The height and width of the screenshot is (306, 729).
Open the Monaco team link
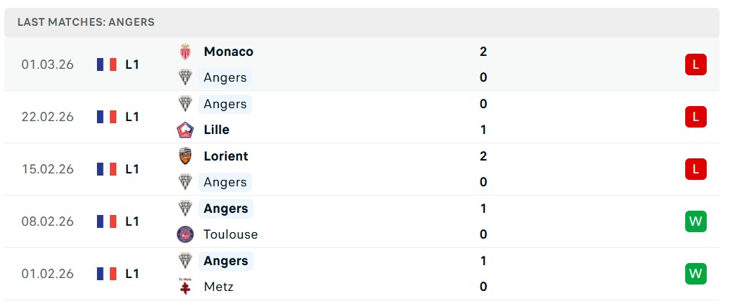coord(228,52)
